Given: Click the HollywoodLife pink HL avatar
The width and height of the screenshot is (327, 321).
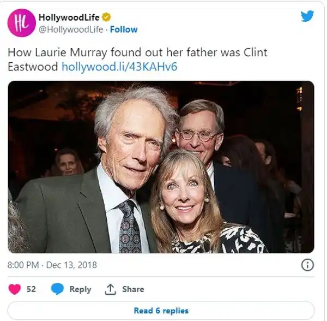Looking at the screenshot, I should pos(20,23).
